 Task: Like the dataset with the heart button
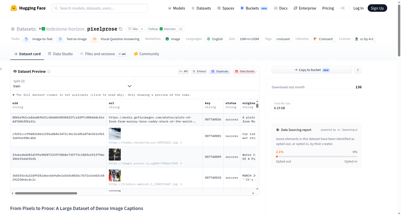pos(133,29)
